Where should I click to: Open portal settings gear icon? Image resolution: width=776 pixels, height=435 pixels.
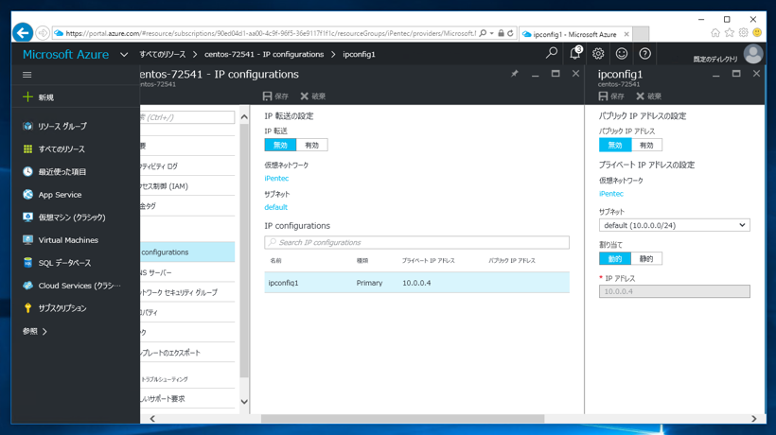[598, 53]
